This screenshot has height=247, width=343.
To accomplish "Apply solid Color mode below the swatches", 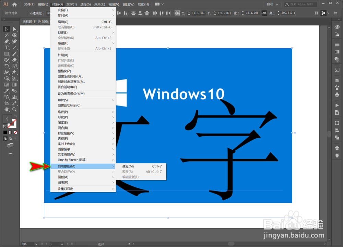I will coord(5,132).
